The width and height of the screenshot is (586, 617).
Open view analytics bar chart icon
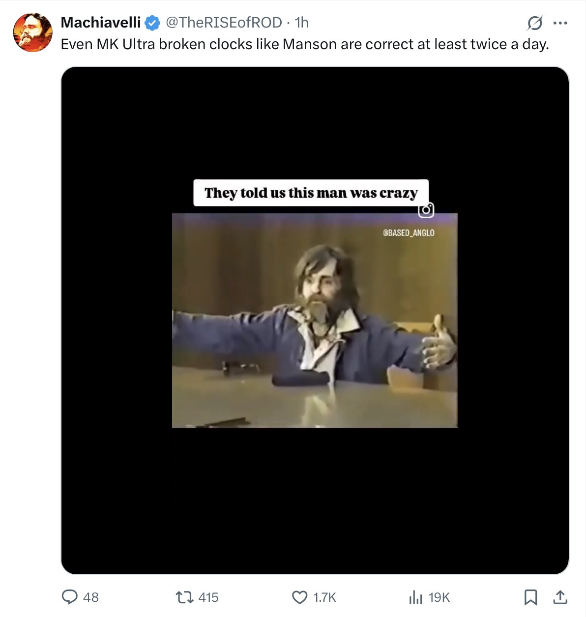point(415,597)
